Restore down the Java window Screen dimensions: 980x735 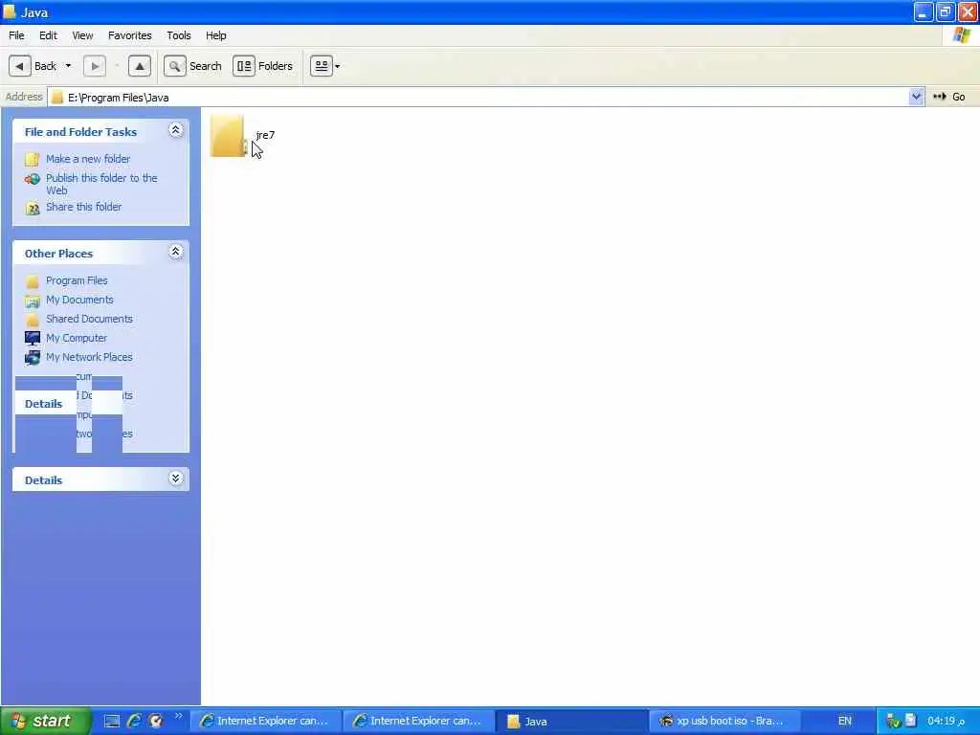945,11
